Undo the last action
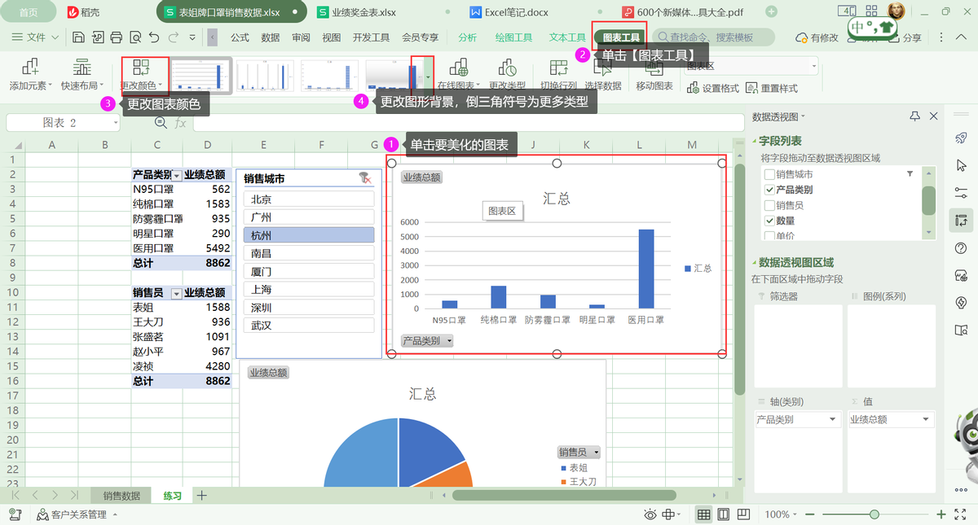 click(x=153, y=37)
